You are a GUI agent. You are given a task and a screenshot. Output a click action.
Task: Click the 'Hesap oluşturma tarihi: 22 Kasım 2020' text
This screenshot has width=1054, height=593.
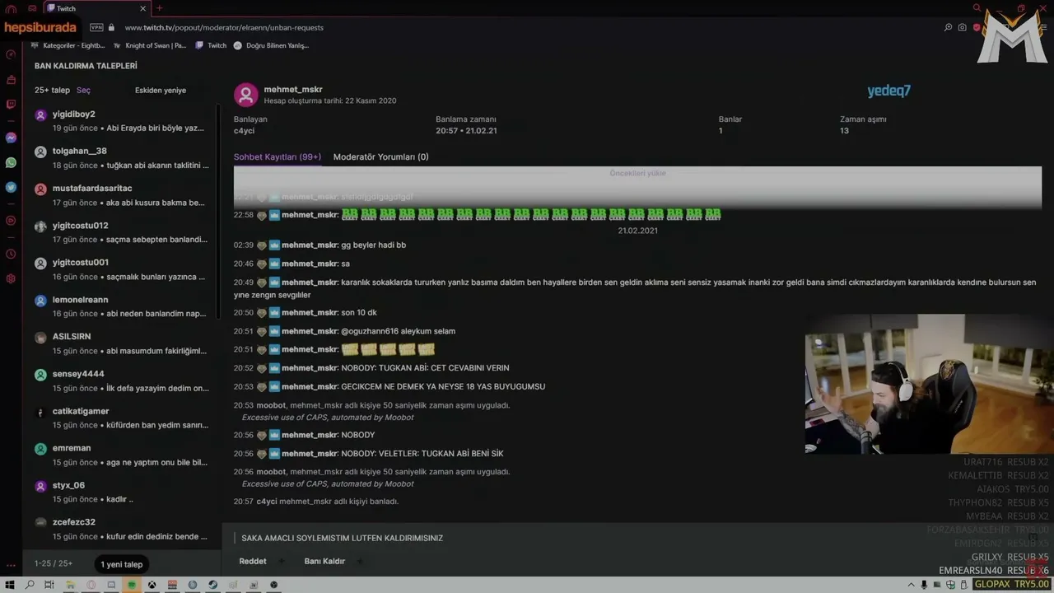pos(330,100)
